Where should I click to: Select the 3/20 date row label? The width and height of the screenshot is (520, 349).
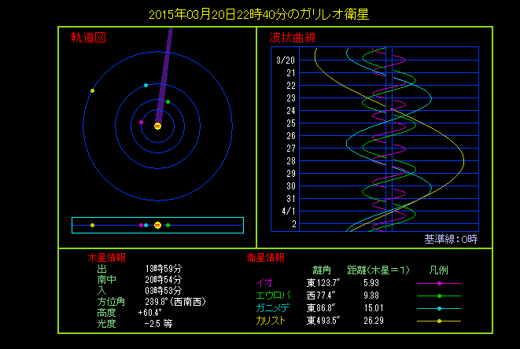pos(286,60)
